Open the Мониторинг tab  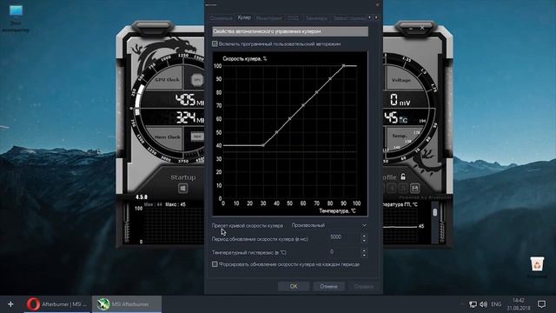[x=269, y=17]
